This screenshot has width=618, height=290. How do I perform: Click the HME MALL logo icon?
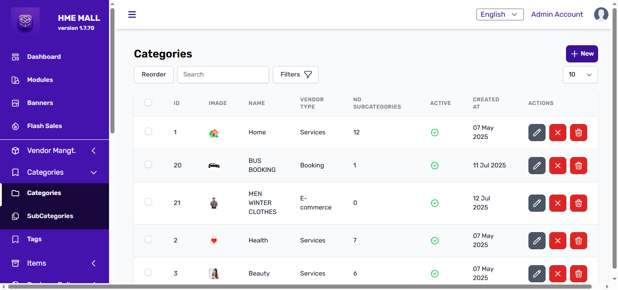click(26, 22)
